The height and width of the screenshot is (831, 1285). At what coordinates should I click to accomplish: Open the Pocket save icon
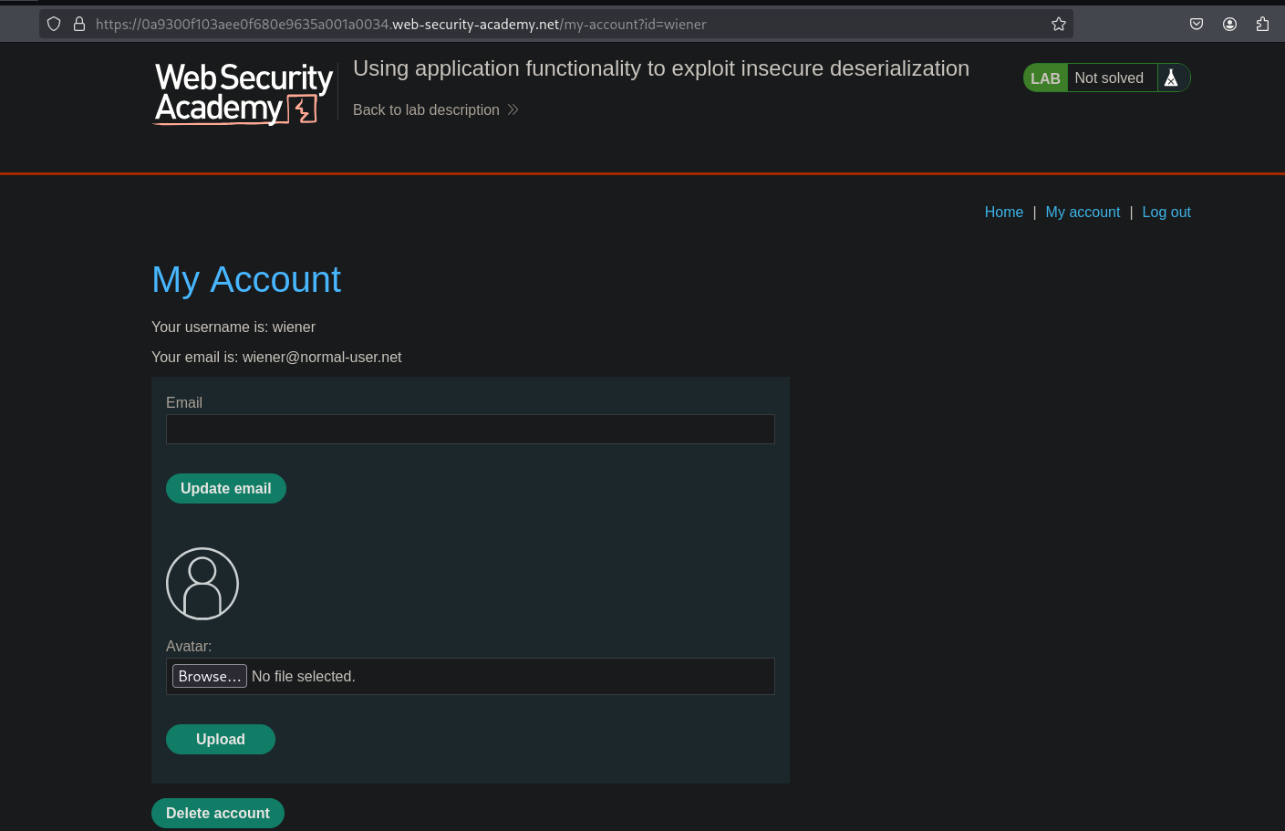pos(1197,25)
